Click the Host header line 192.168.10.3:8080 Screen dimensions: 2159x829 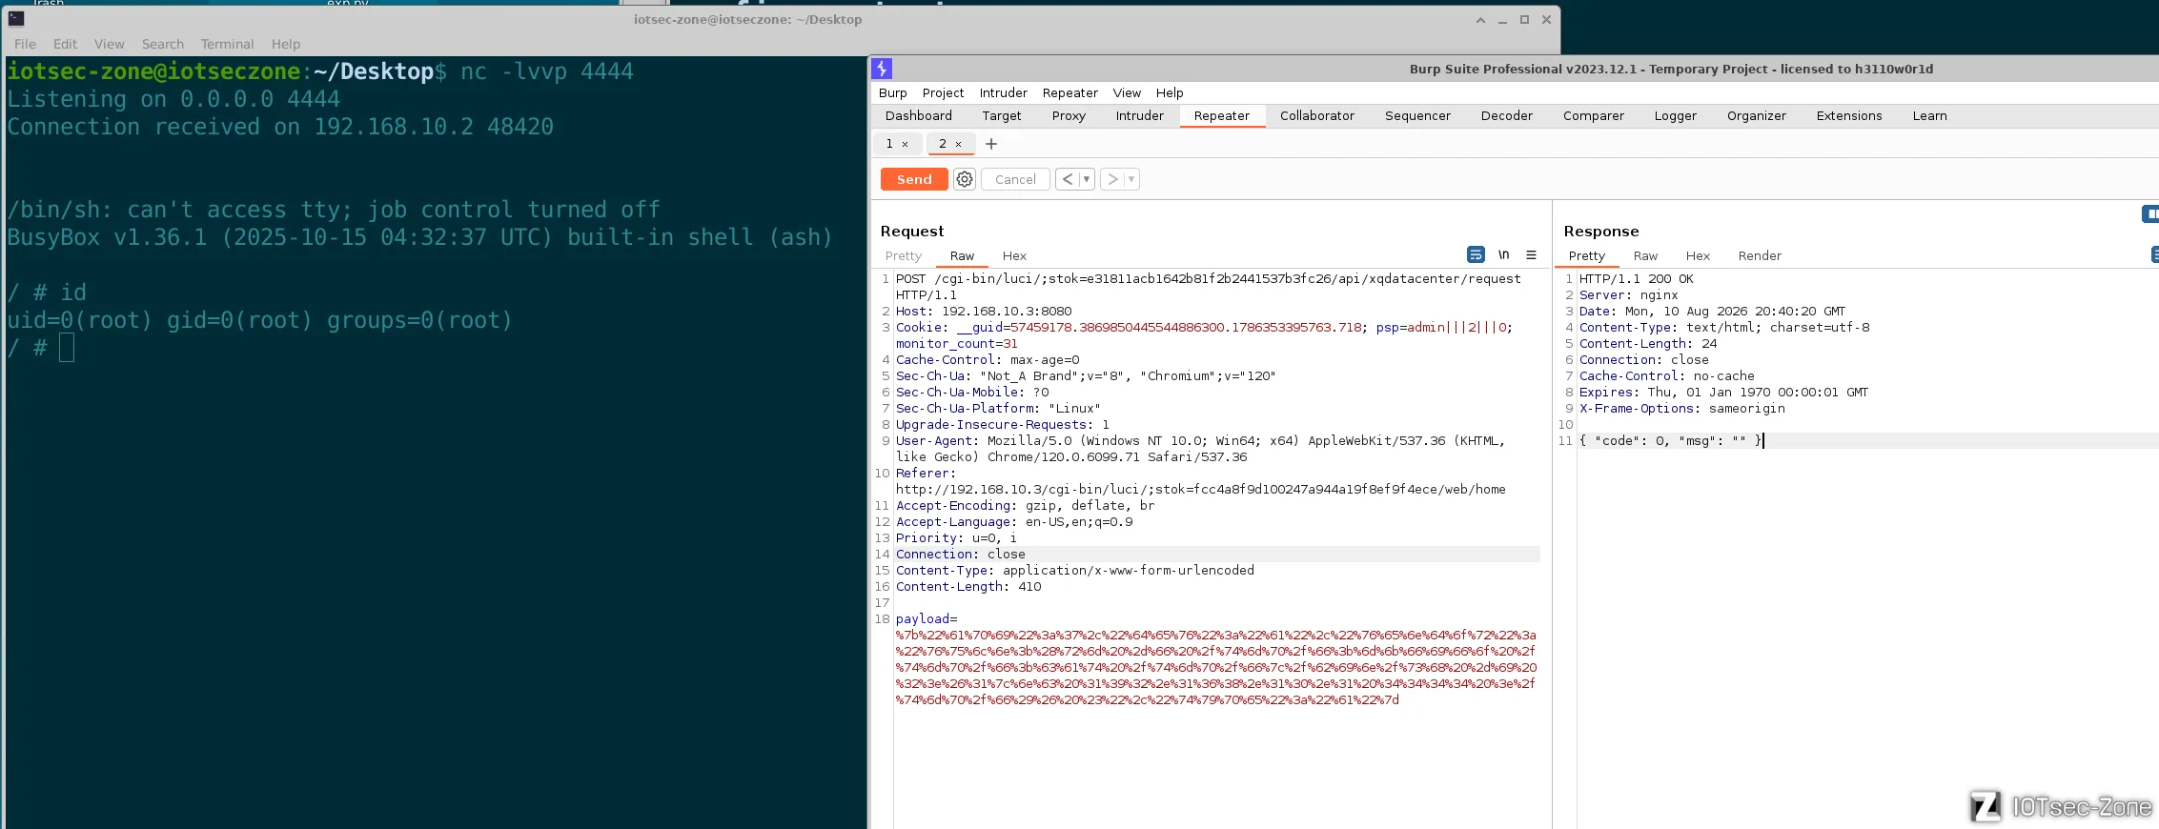[984, 312]
